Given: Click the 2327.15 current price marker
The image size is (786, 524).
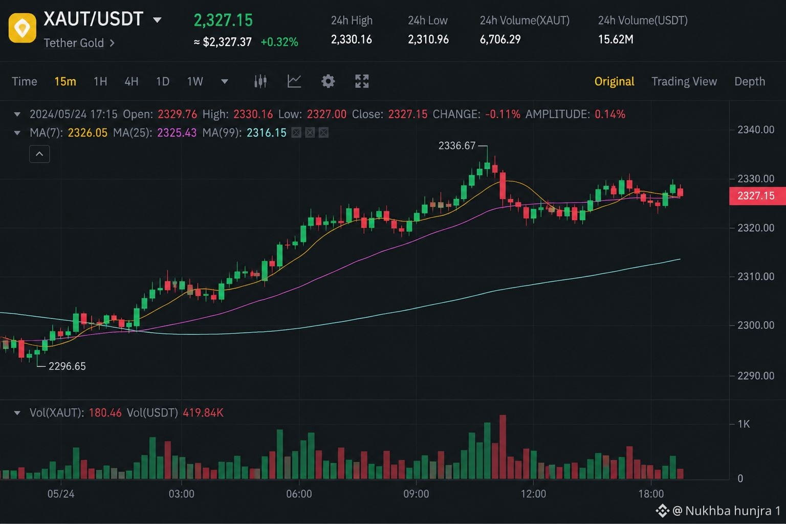Looking at the screenshot, I should (757, 195).
